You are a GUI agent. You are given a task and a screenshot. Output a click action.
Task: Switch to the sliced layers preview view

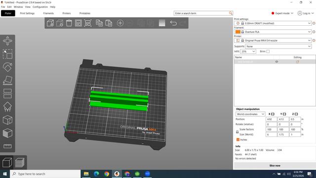click(x=20, y=163)
